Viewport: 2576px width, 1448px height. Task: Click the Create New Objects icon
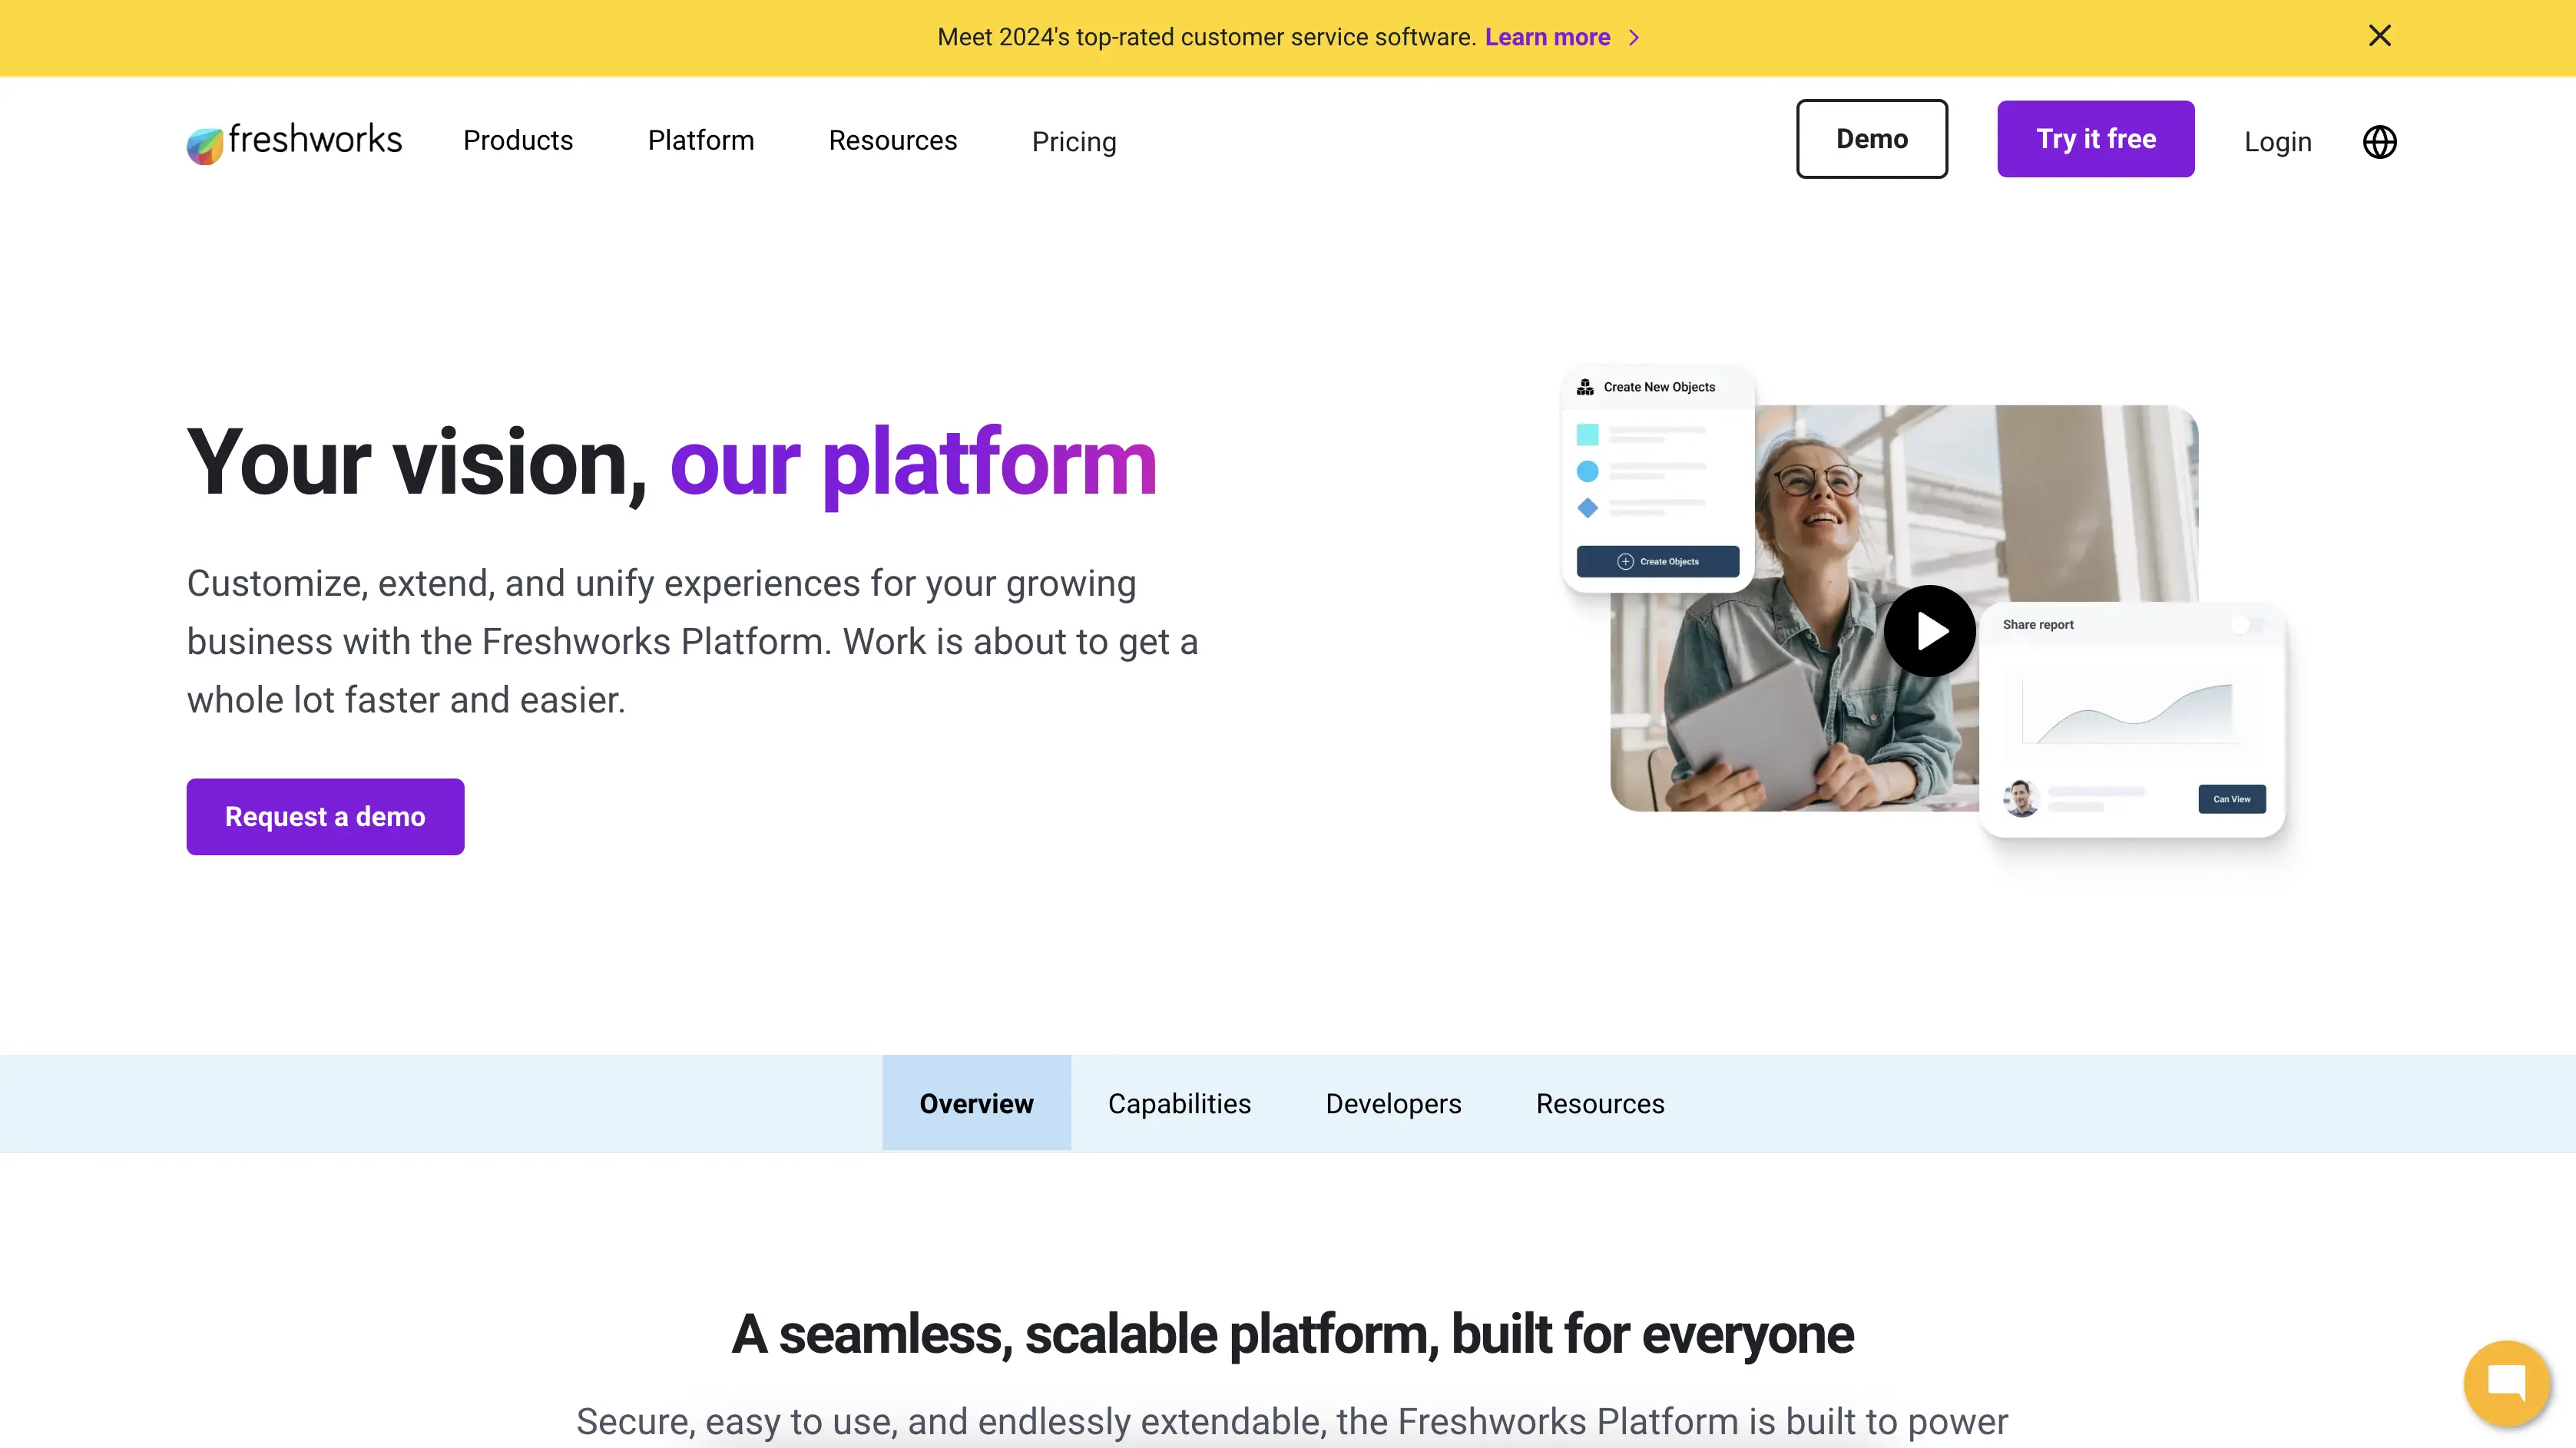1585,387
